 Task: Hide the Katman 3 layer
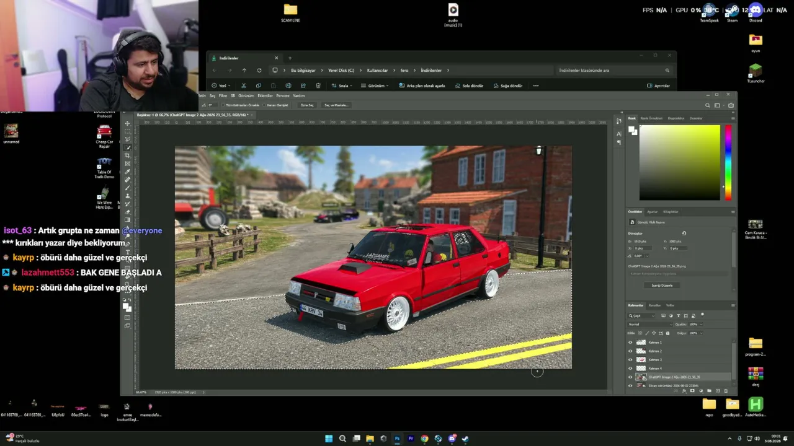tap(631, 360)
